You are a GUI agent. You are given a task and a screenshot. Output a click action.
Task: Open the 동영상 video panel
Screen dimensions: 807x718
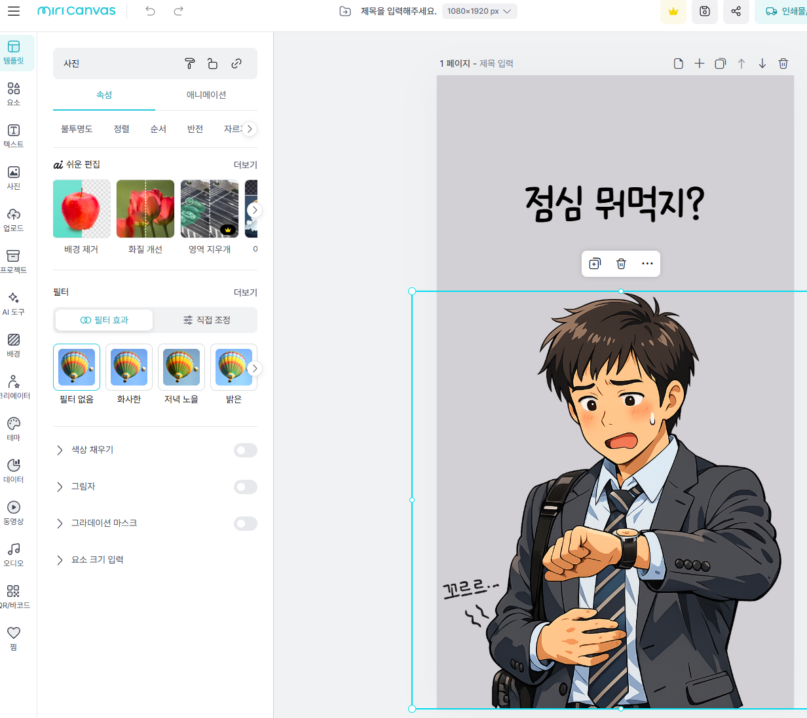14,513
